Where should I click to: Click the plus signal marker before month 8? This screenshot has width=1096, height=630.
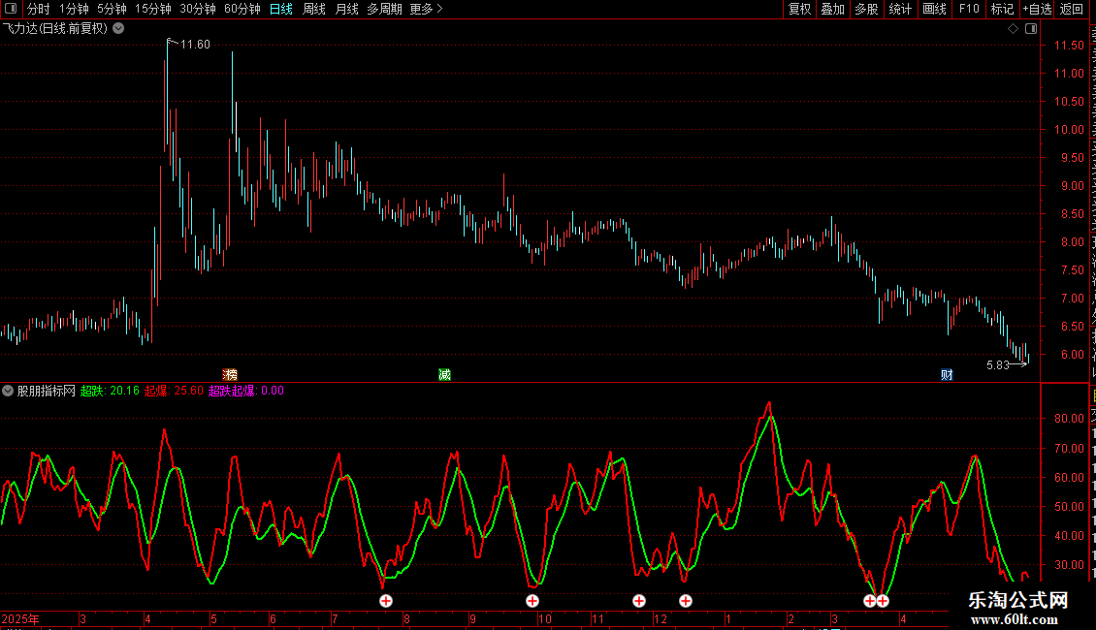pyautogui.click(x=386, y=601)
